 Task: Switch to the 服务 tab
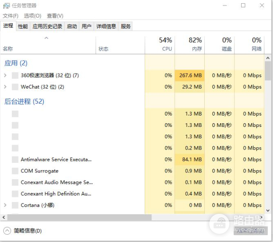coord(126,26)
